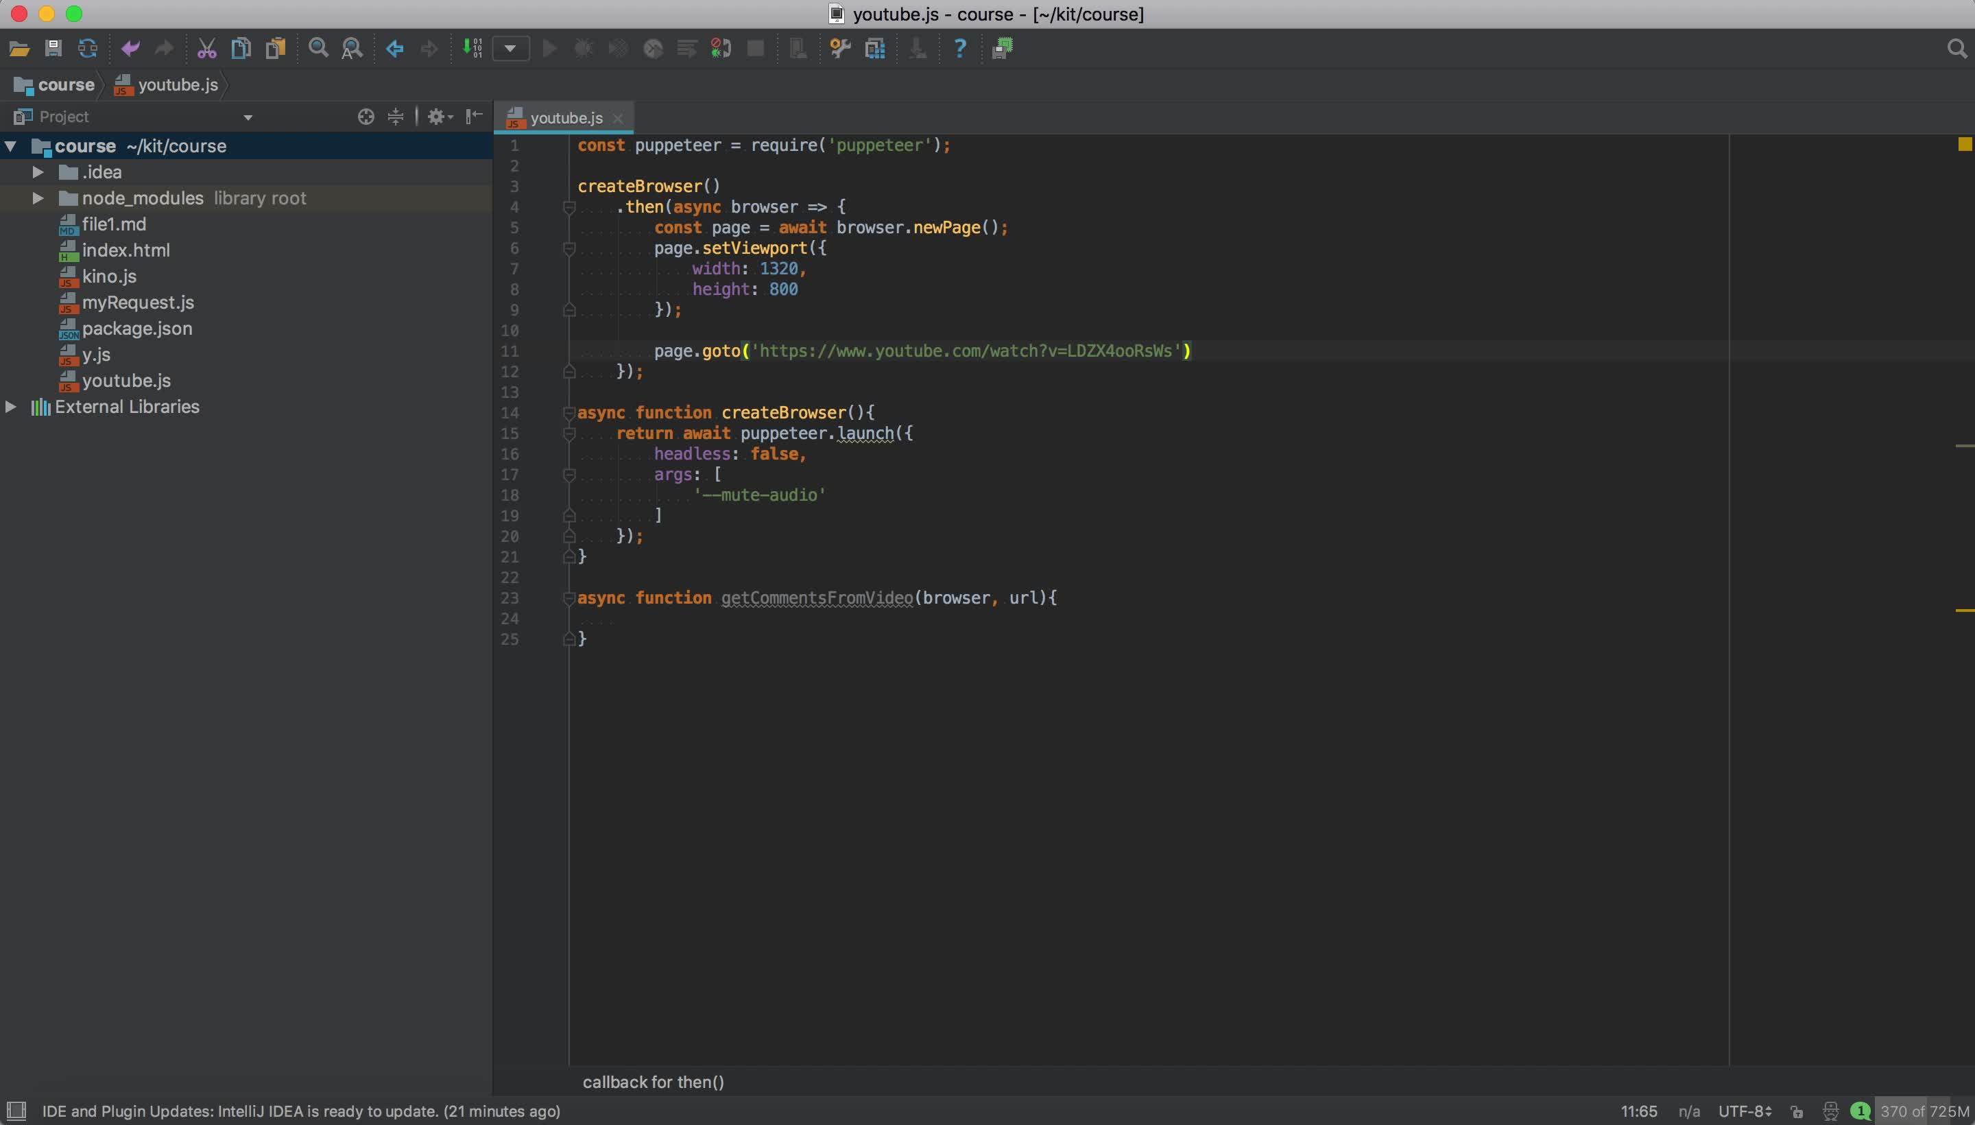1975x1125 pixels.
Task: Click the callback for then() breadcrumb
Action: tap(653, 1082)
